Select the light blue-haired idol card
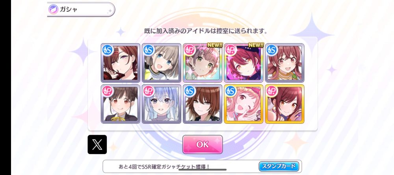The height and width of the screenshot is (175, 394). (161, 104)
